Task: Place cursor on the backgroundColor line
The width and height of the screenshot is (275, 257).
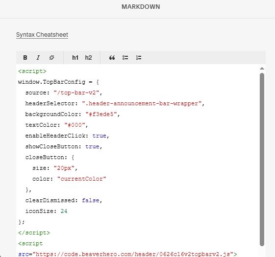Action: click(73, 114)
